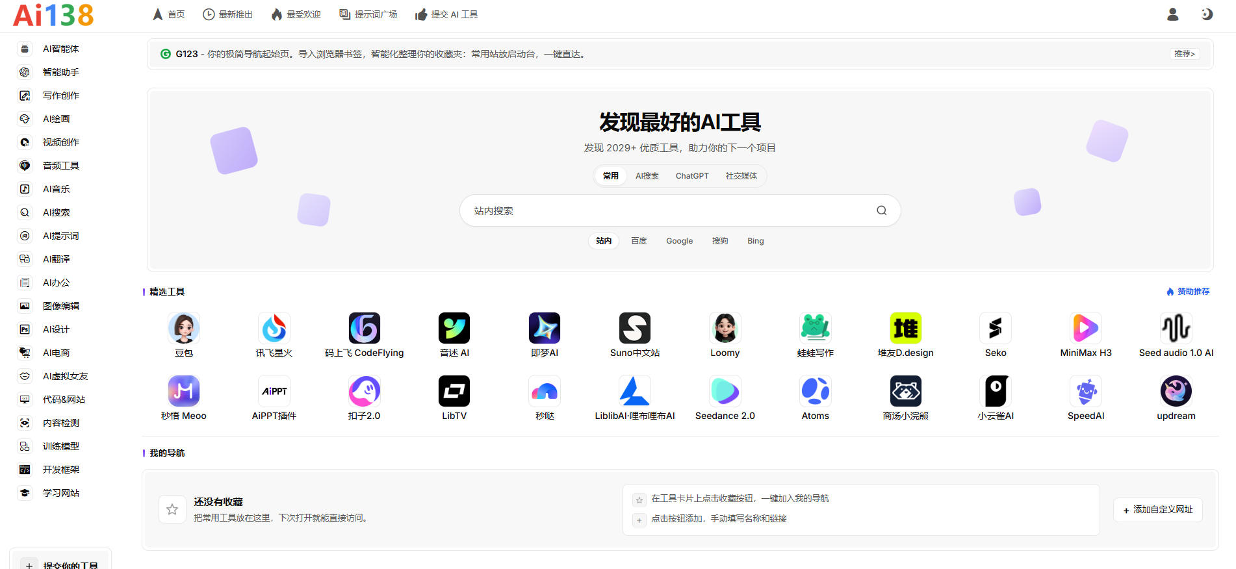Open the updream icon

(1176, 391)
